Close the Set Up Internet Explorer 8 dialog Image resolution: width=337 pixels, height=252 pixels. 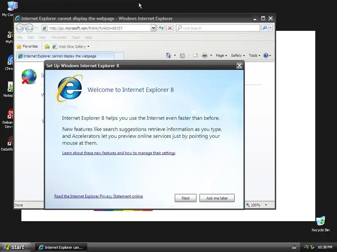tap(239, 66)
